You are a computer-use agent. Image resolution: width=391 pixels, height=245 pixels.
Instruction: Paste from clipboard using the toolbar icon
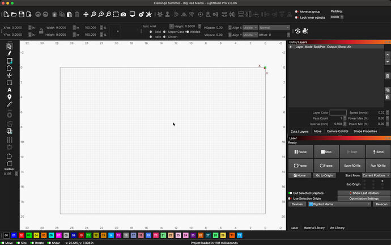(69, 15)
